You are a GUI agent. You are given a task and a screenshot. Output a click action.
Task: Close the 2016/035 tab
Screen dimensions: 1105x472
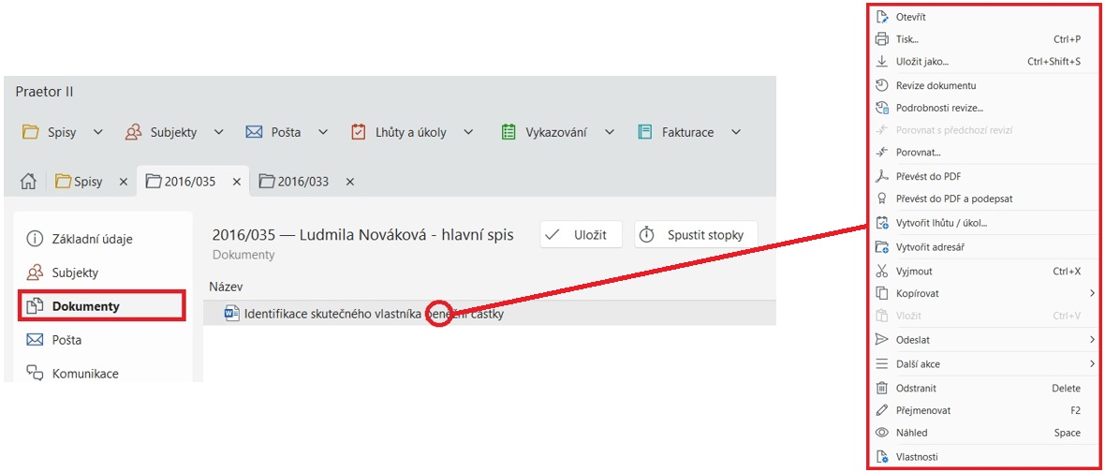tap(237, 182)
